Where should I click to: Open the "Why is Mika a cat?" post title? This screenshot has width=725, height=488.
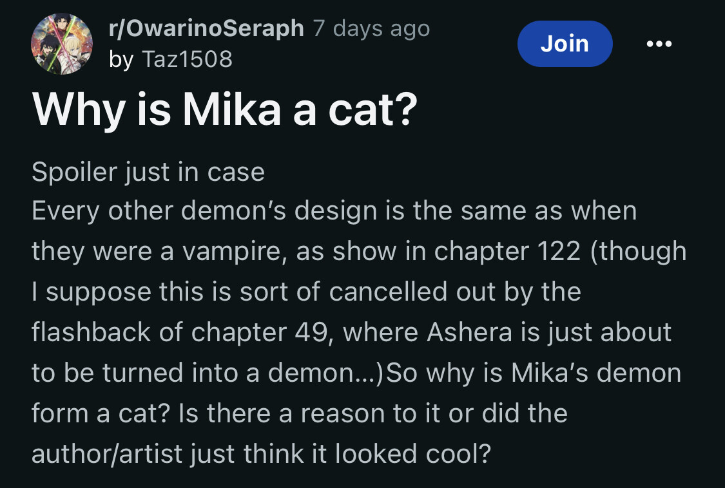coord(225,110)
